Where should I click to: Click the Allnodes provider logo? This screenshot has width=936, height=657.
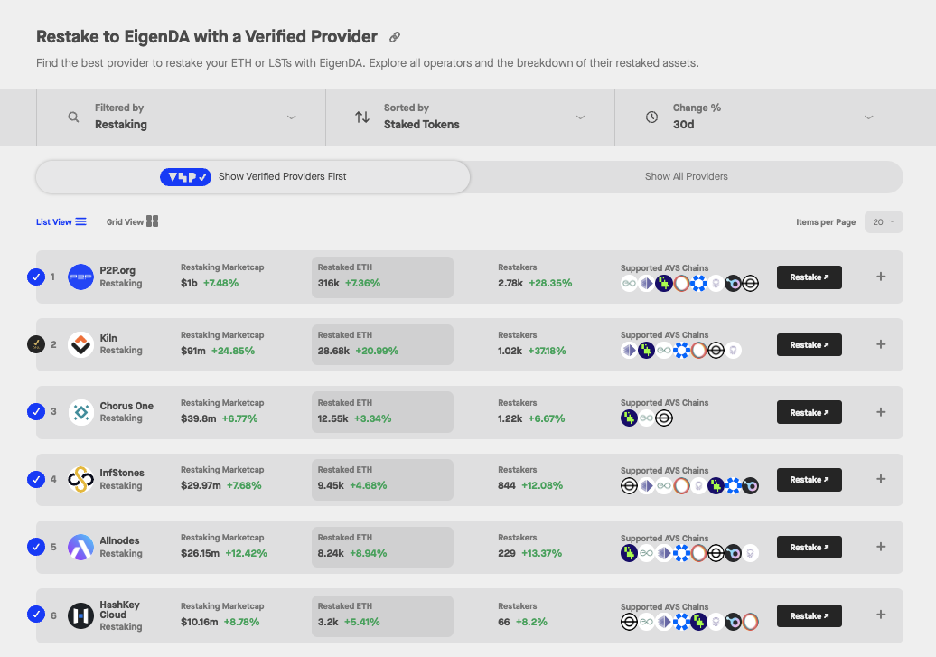[x=80, y=547]
